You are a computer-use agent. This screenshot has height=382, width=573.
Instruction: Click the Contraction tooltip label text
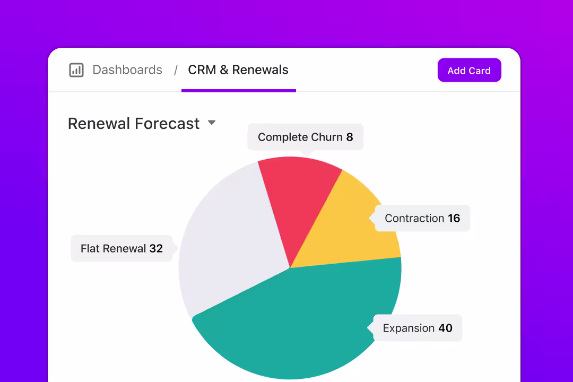coord(414,219)
